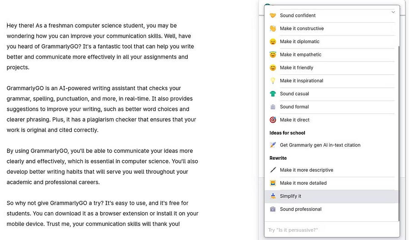The width and height of the screenshot is (409, 240).
Task: Click the bullseye Make it direct icon
Action: coord(273,120)
